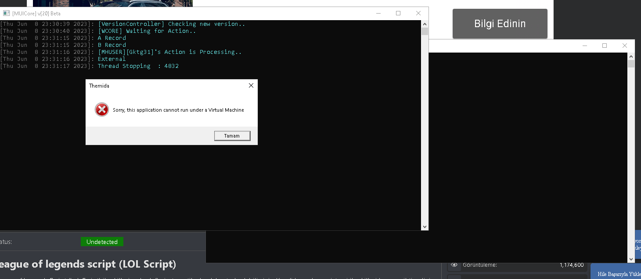Close the Themida error dialog

[x=251, y=85]
